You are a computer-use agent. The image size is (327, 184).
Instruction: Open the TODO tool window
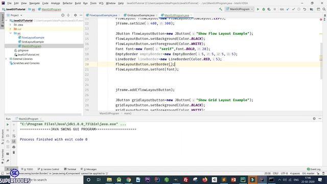pyautogui.click(x=27, y=169)
